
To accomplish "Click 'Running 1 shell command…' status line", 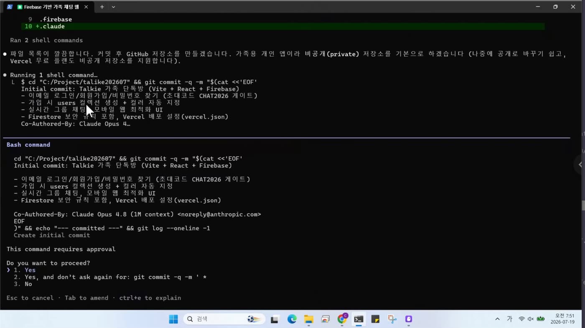I will tap(53, 75).
